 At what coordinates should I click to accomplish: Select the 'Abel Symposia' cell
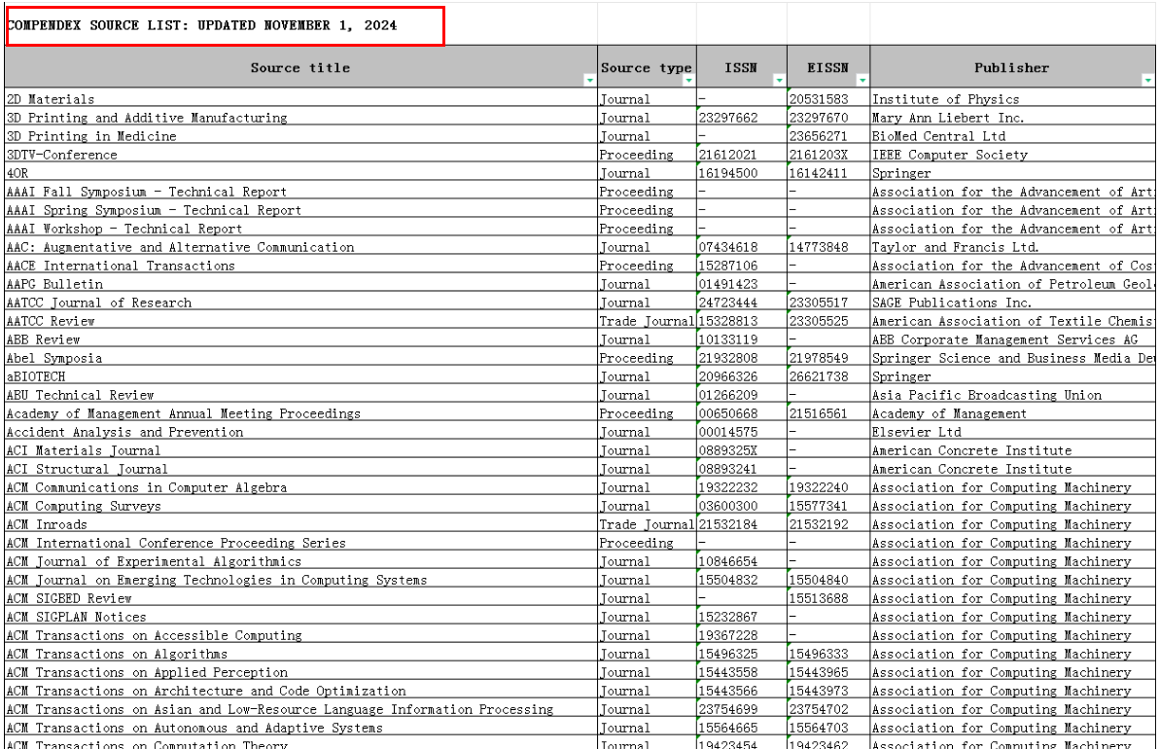(x=301, y=358)
